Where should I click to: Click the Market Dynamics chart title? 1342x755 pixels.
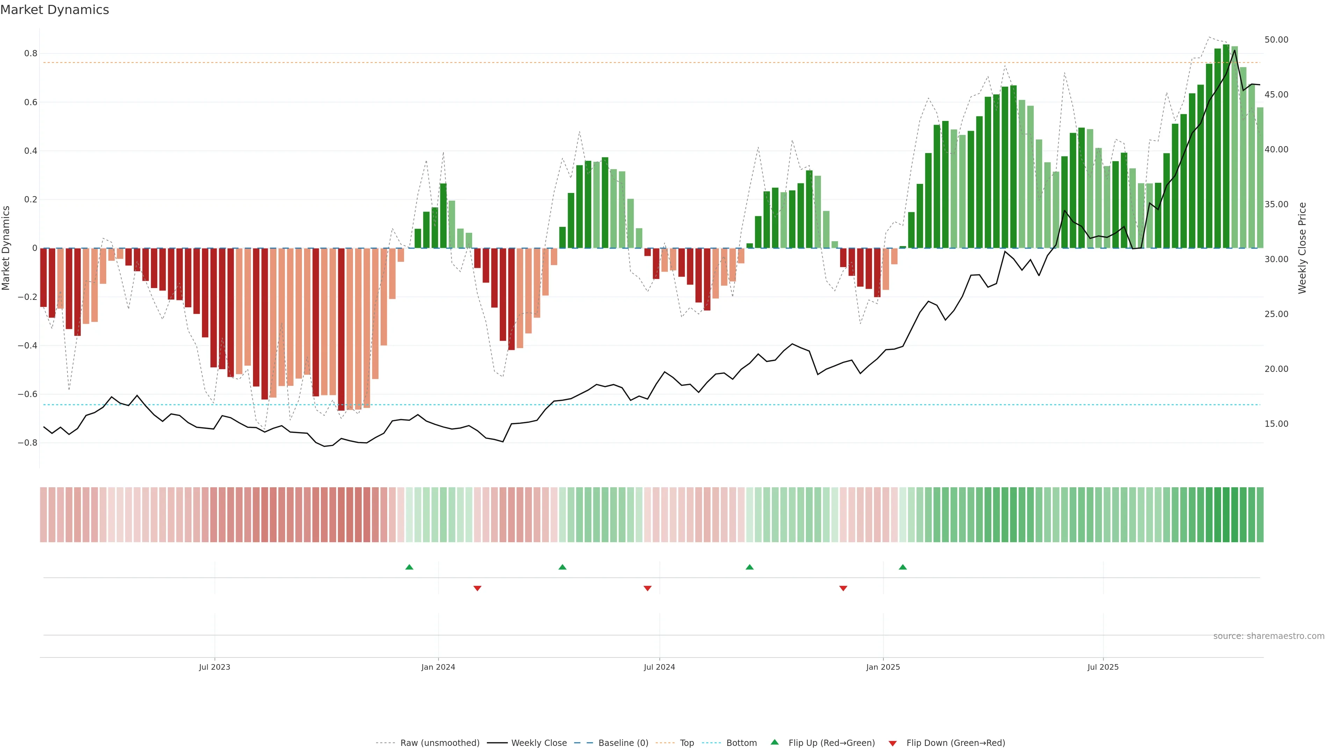[55, 10]
